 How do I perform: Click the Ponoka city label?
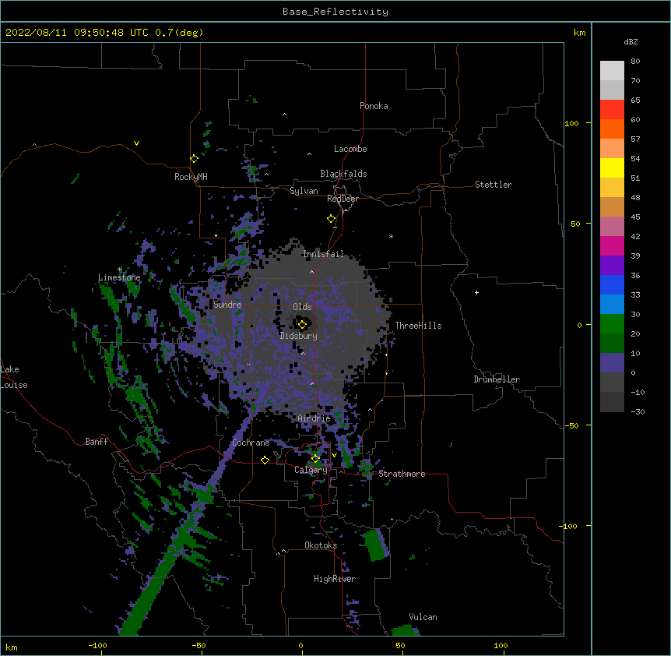374,106
